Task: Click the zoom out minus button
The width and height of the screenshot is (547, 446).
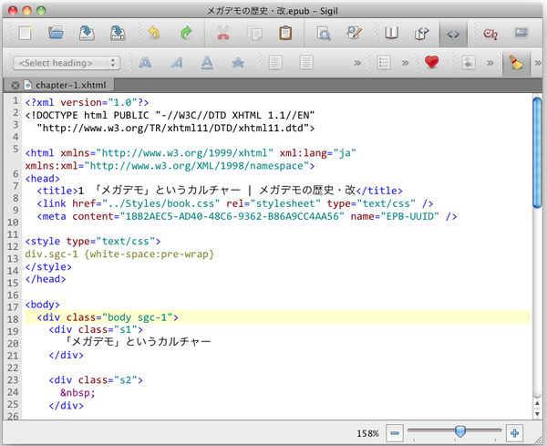Action: click(x=394, y=432)
